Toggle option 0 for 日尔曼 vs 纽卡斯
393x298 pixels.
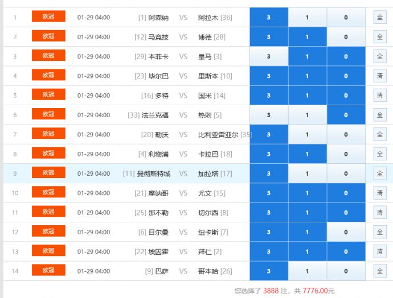click(346, 232)
